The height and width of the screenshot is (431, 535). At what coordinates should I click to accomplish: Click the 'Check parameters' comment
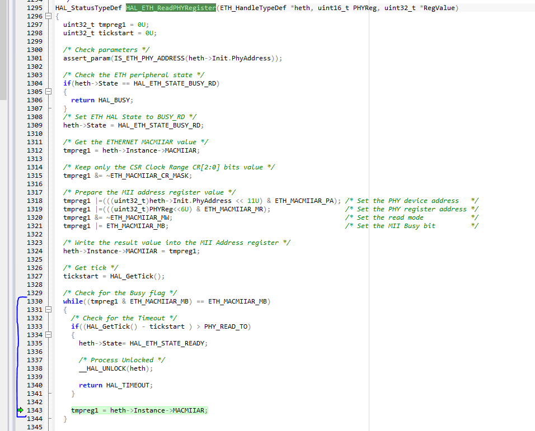106,50
